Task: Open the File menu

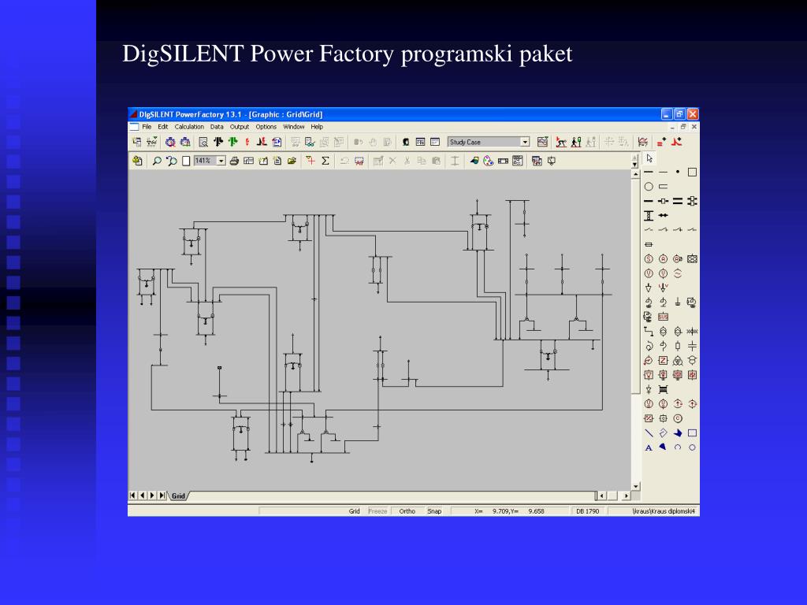Action: point(147,127)
